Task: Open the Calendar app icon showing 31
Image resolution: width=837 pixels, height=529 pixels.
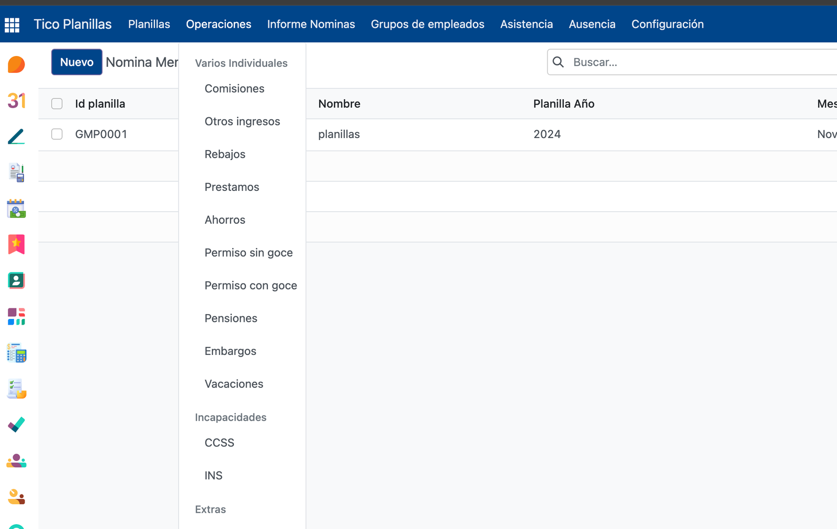Action: (x=16, y=100)
